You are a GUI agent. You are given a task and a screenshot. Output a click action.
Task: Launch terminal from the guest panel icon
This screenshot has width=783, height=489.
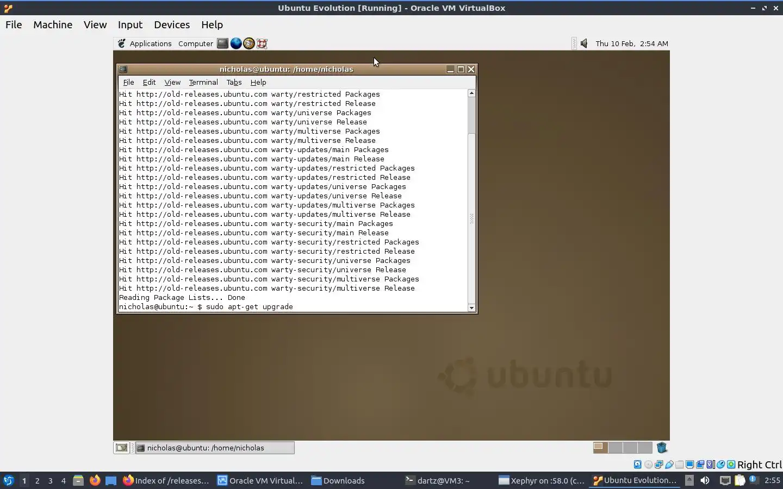222,43
